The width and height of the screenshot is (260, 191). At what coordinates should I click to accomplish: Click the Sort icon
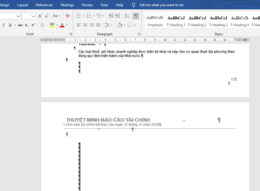(127, 16)
